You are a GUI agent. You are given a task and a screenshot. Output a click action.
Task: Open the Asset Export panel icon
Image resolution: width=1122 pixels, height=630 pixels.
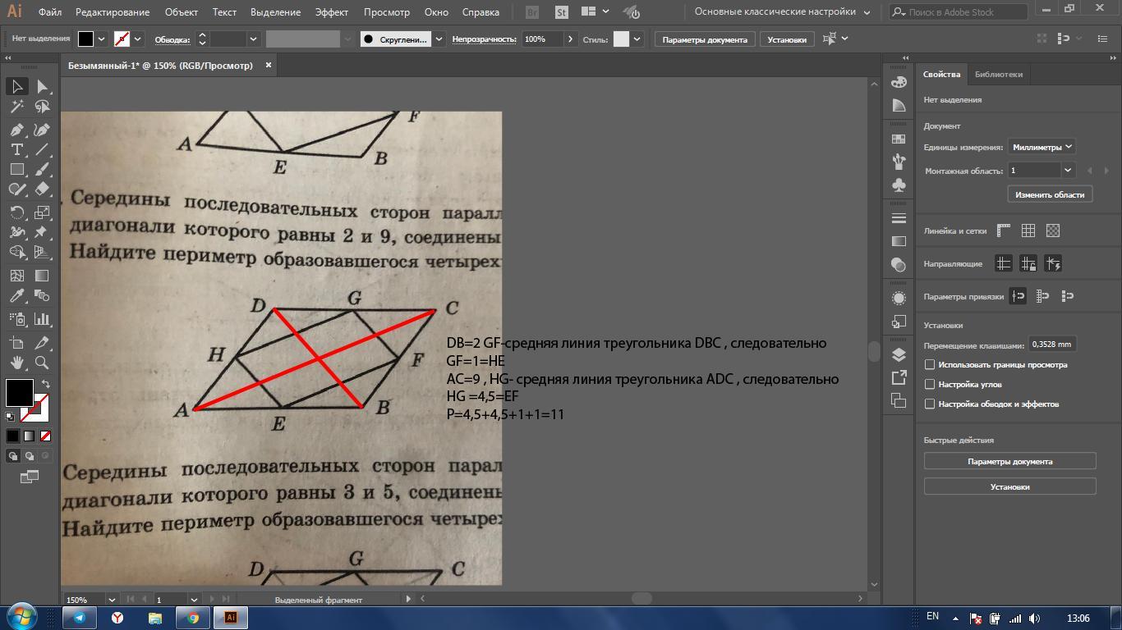(x=899, y=377)
